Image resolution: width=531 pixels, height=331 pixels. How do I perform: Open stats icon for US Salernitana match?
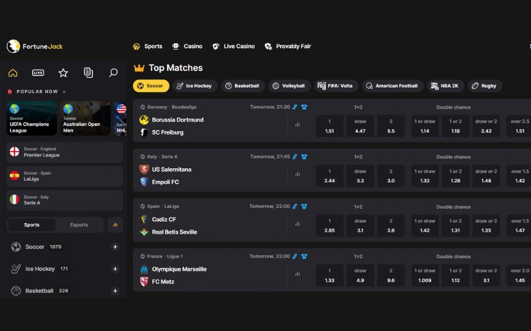click(297, 174)
